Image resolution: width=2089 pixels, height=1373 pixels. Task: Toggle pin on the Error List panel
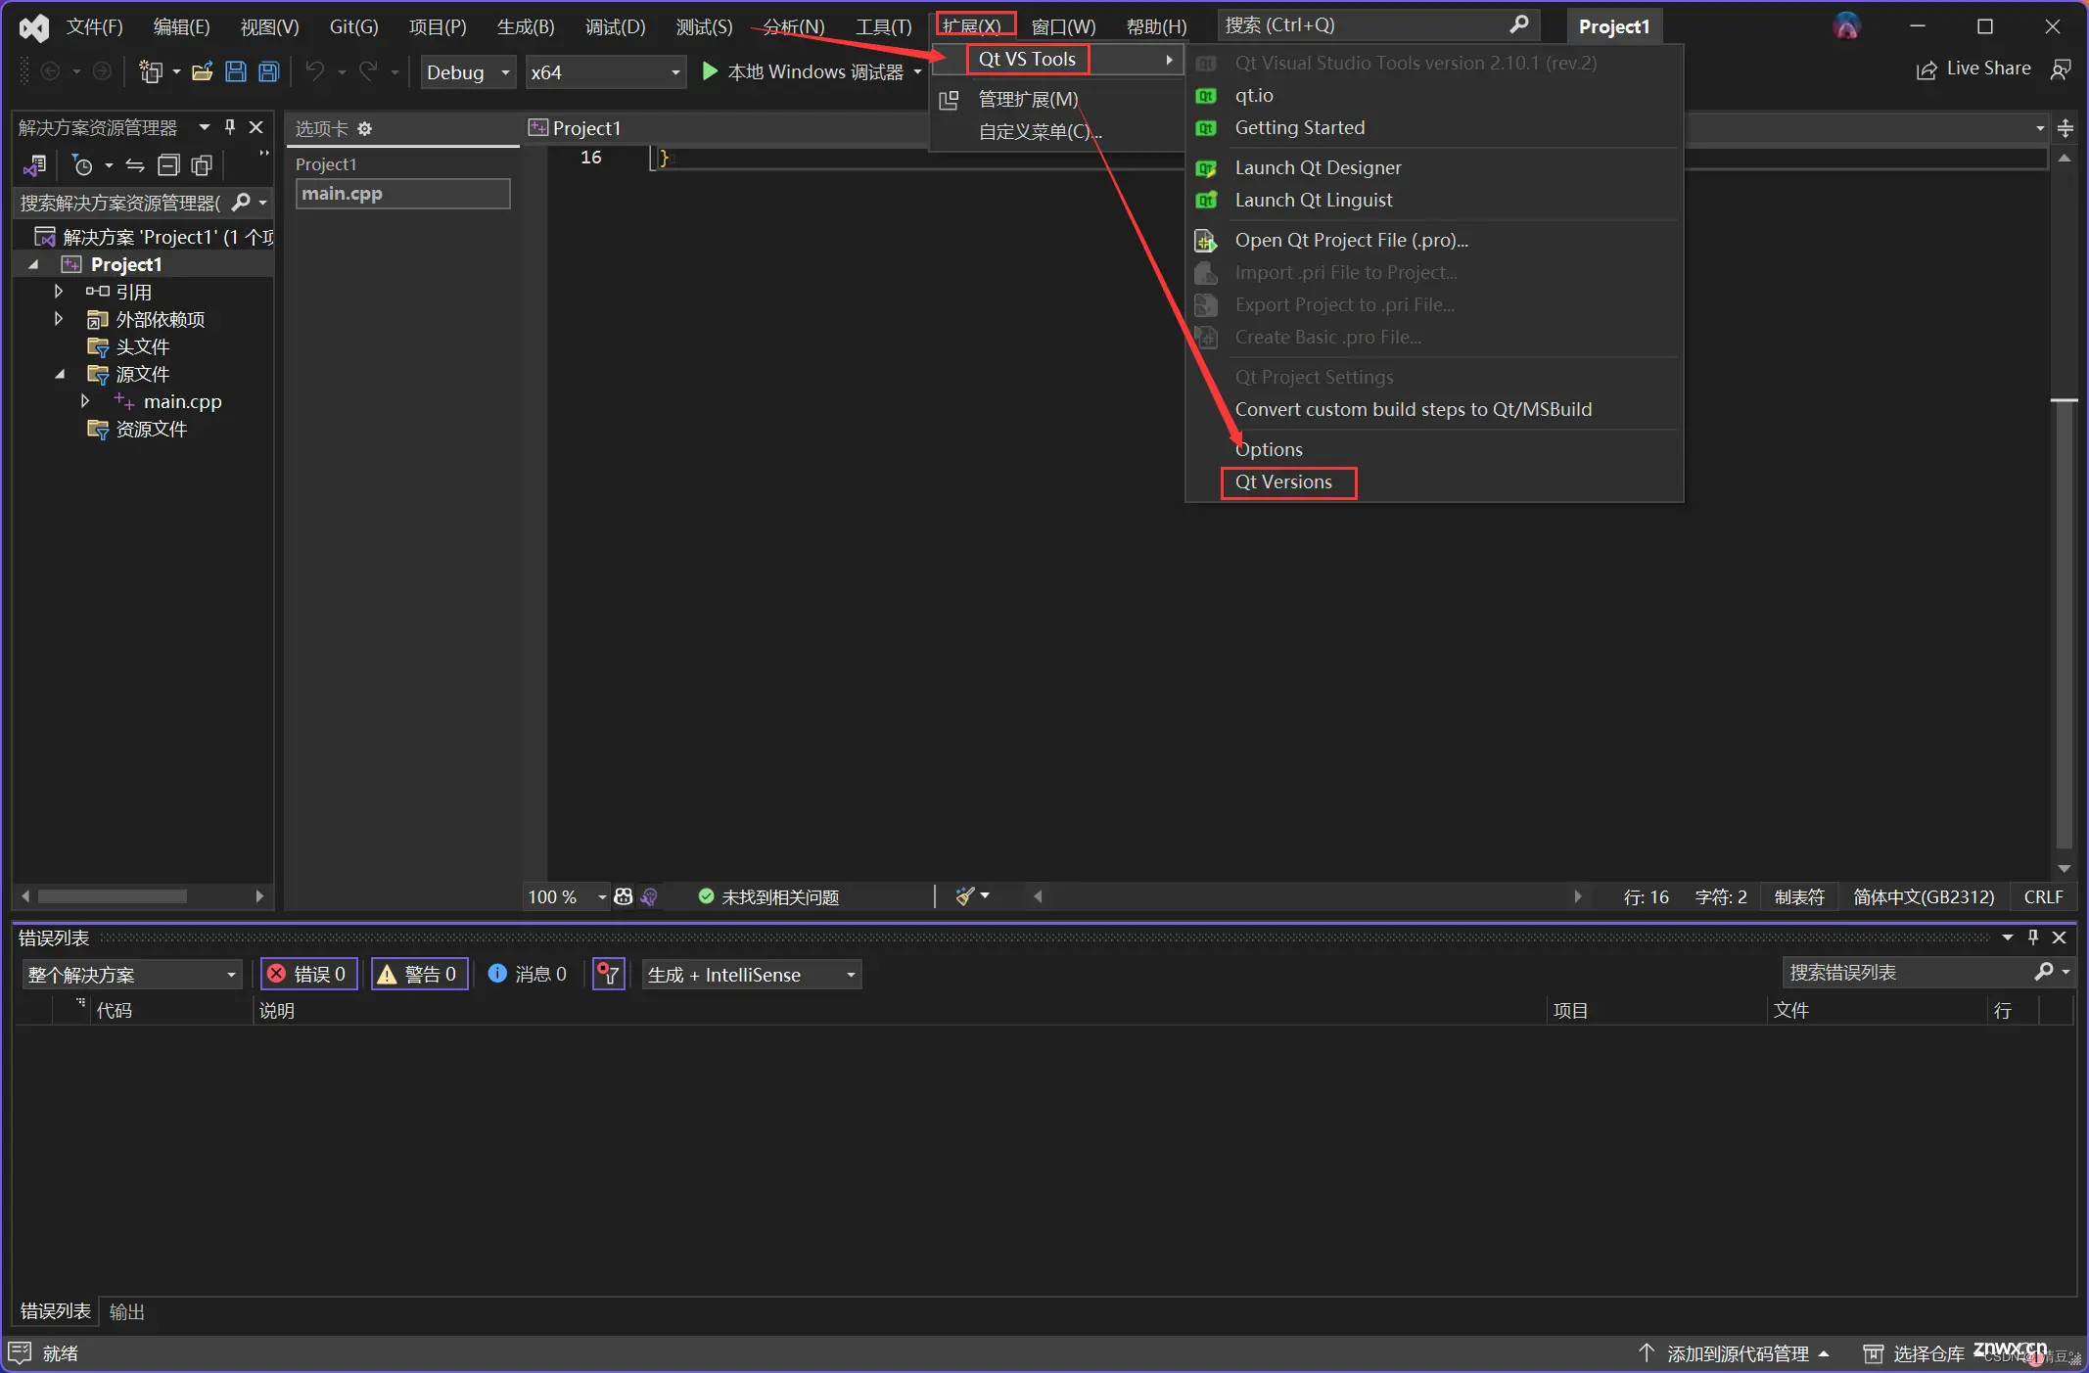pos(2033,938)
